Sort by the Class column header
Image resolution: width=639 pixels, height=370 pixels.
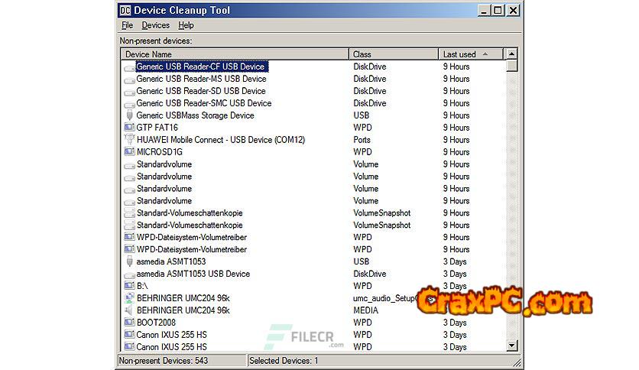[394, 54]
